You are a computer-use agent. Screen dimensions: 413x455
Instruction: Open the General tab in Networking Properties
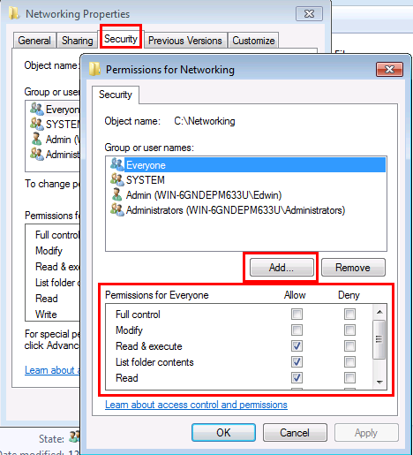tap(34, 41)
